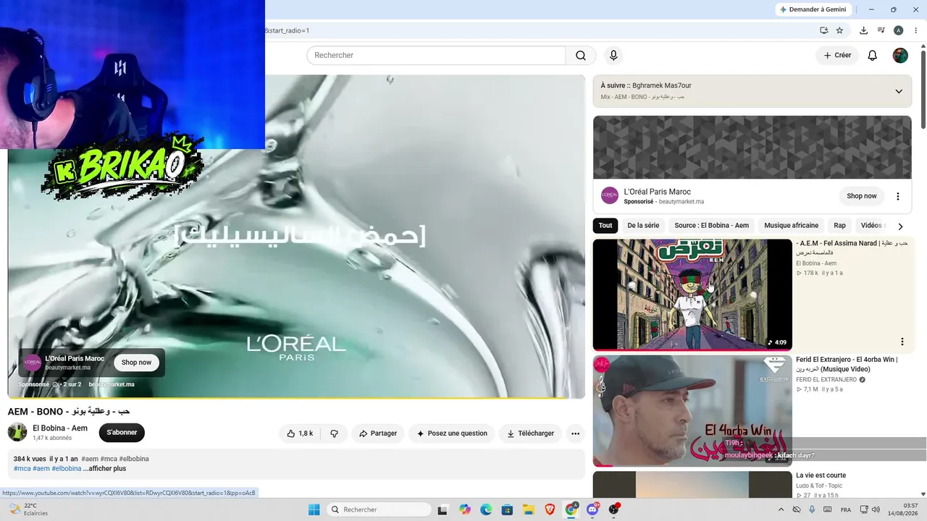Open the YouTube account avatar menu
The width and height of the screenshot is (927, 521).
(900, 56)
